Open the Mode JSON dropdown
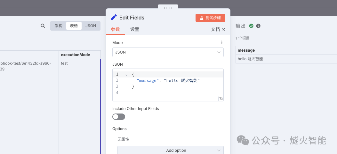337x154 pixels. [168, 52]
